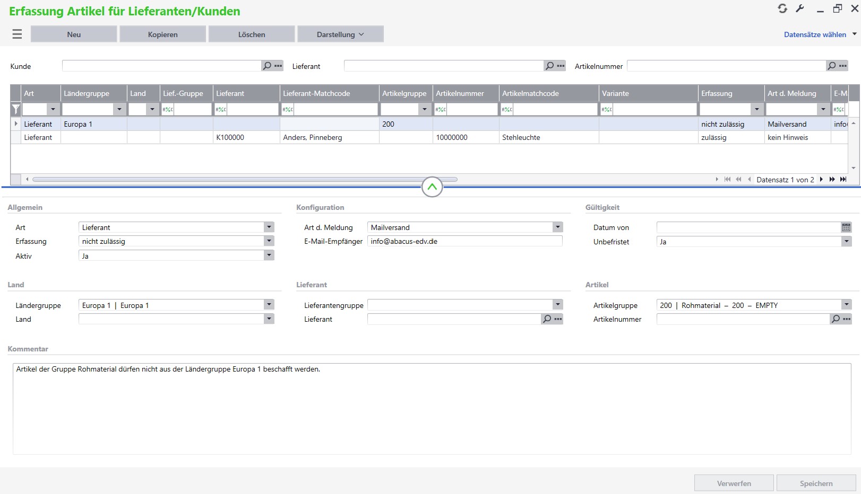Click the Neu button

pos(74,34)
